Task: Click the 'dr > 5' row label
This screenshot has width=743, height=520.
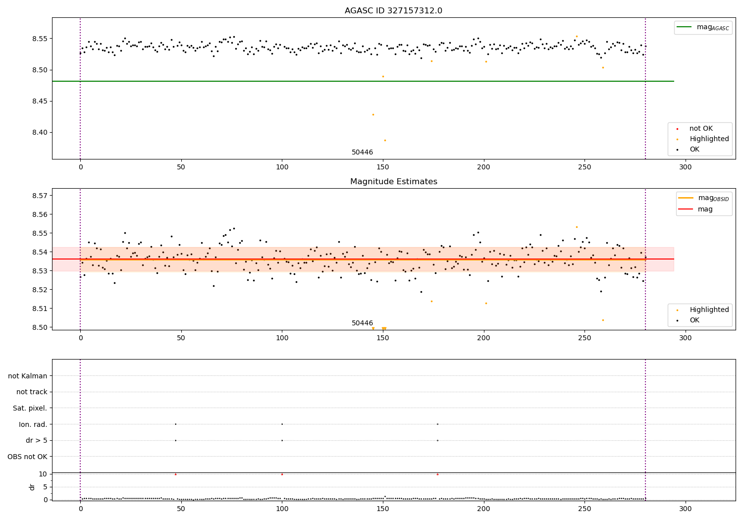Action: point(37,440)
